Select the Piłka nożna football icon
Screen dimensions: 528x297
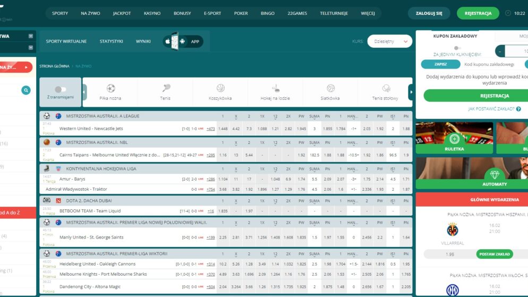(110, 88)
